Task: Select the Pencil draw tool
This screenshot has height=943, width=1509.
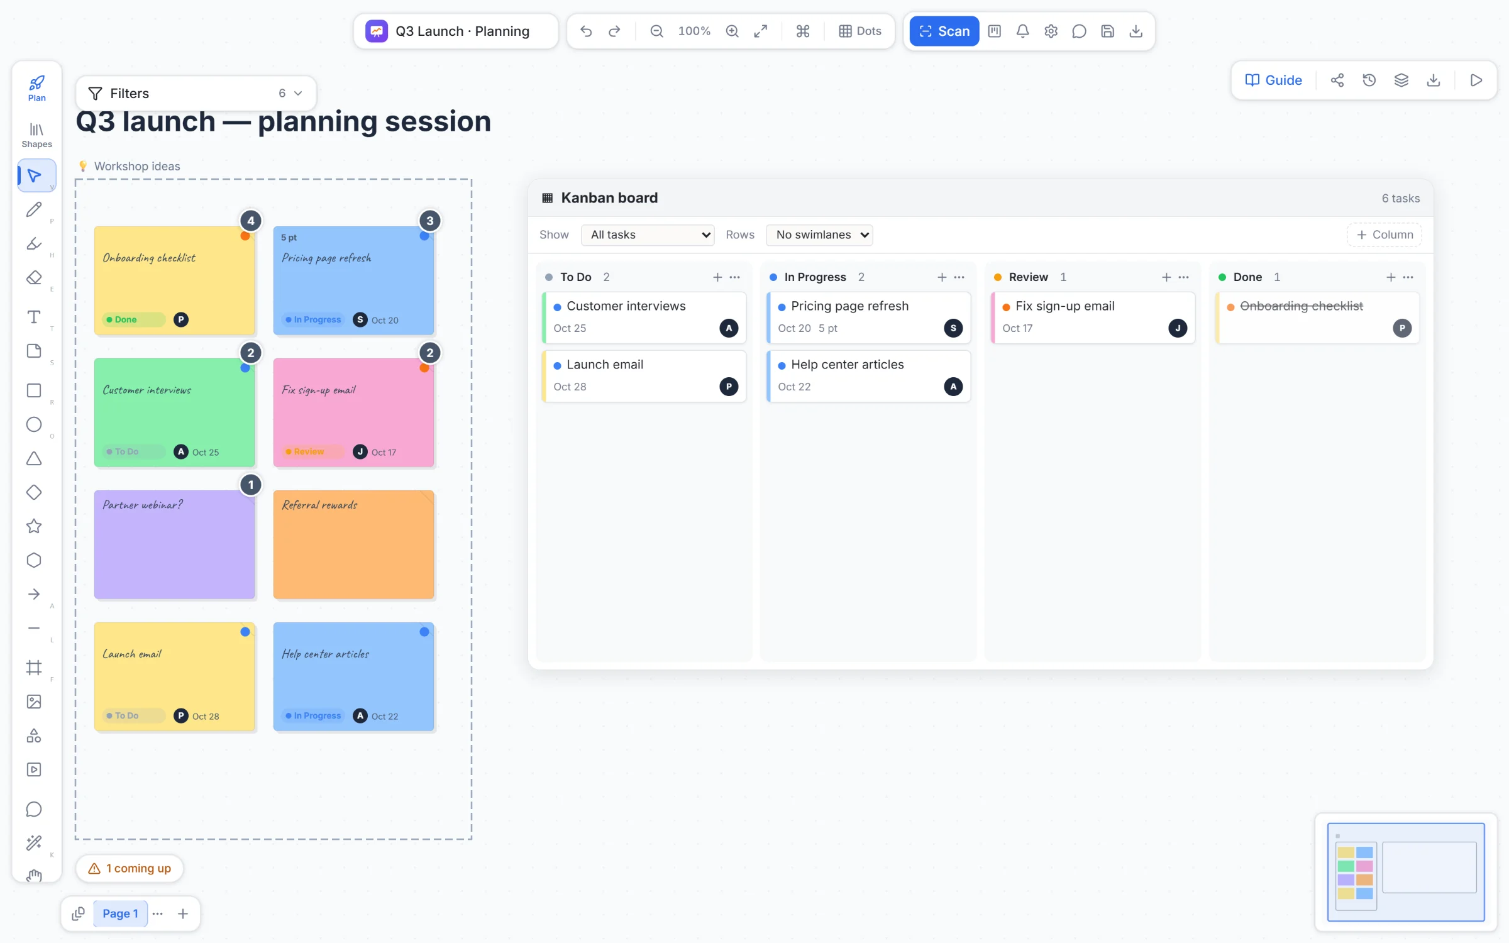Action: (34, 209)
